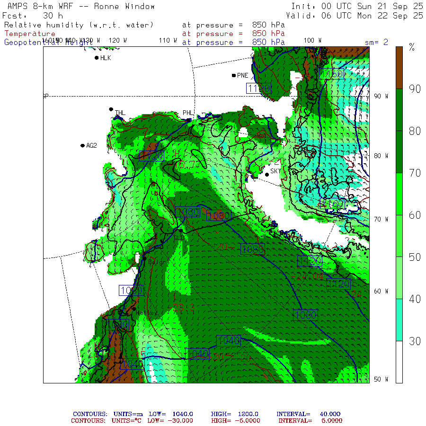This screenshot has width=426, height=426.
Task: Select the dark green 80–90% swatch
Action: pos(399,110)
